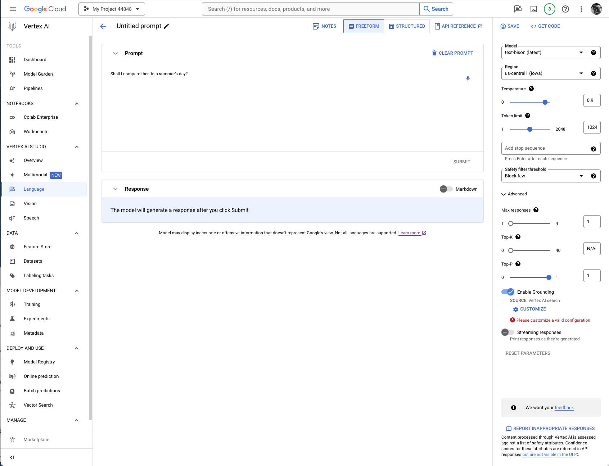609x466 pixels.
Task: Click the blue Search button
Action: [x=436, y=9]
